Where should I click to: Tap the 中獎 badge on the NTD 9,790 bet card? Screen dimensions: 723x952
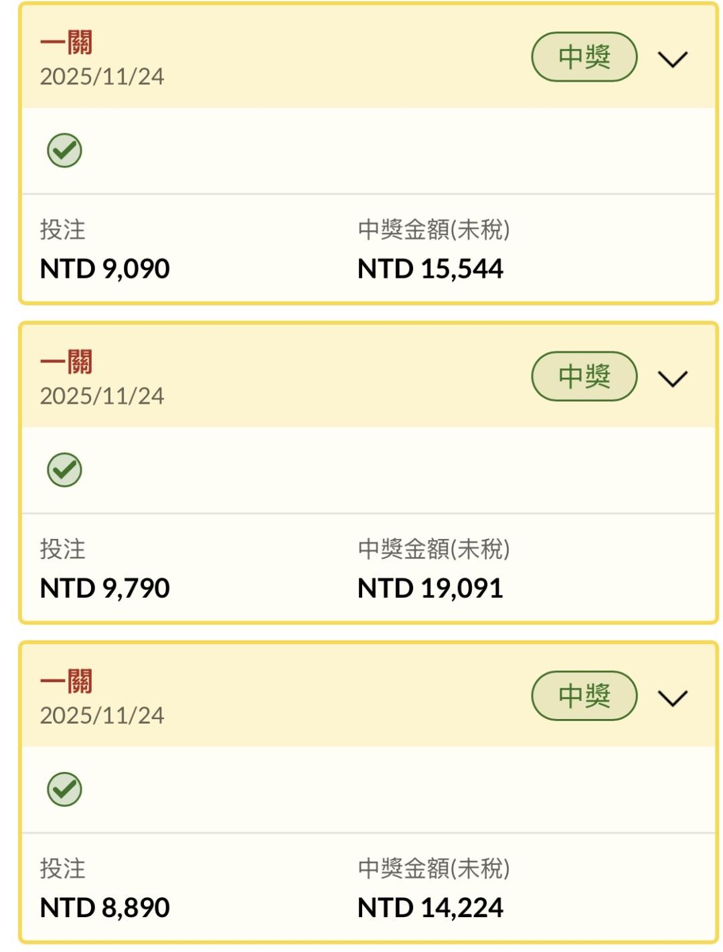point(584,376)
